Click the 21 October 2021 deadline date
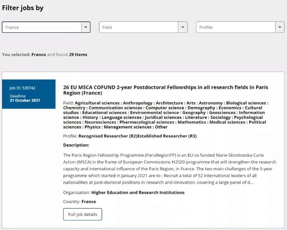This screenshot has width=287, height=230. pyautogui.click(x=25, y=100)
